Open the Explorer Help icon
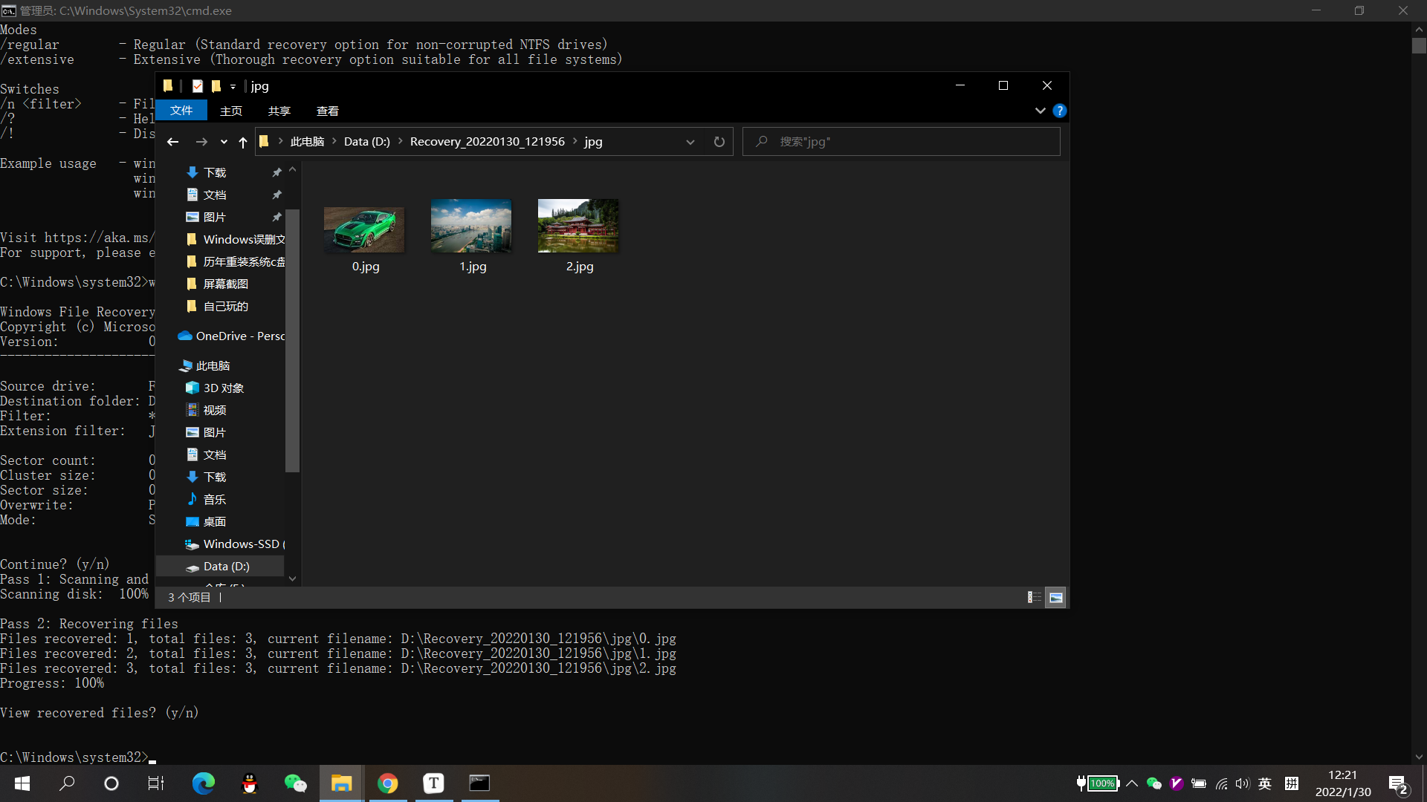1427x802 pixels. point(1060,111)
